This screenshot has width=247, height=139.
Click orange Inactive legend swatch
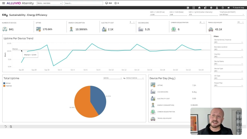[4, 86]
